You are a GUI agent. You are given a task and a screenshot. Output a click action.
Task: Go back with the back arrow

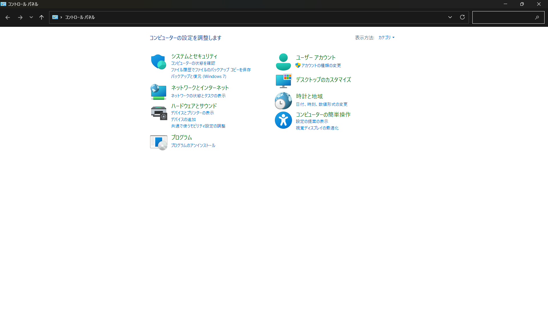coord(8,17)
